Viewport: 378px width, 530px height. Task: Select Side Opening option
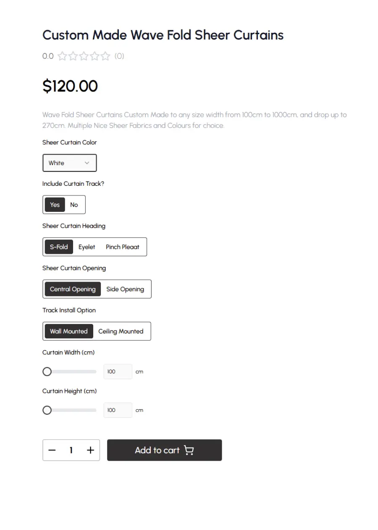125,289
